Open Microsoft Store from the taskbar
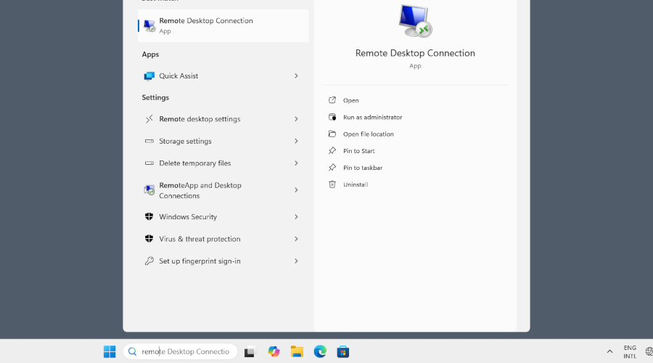The width and height of the screenshot is (653, 363). [342, 352]
